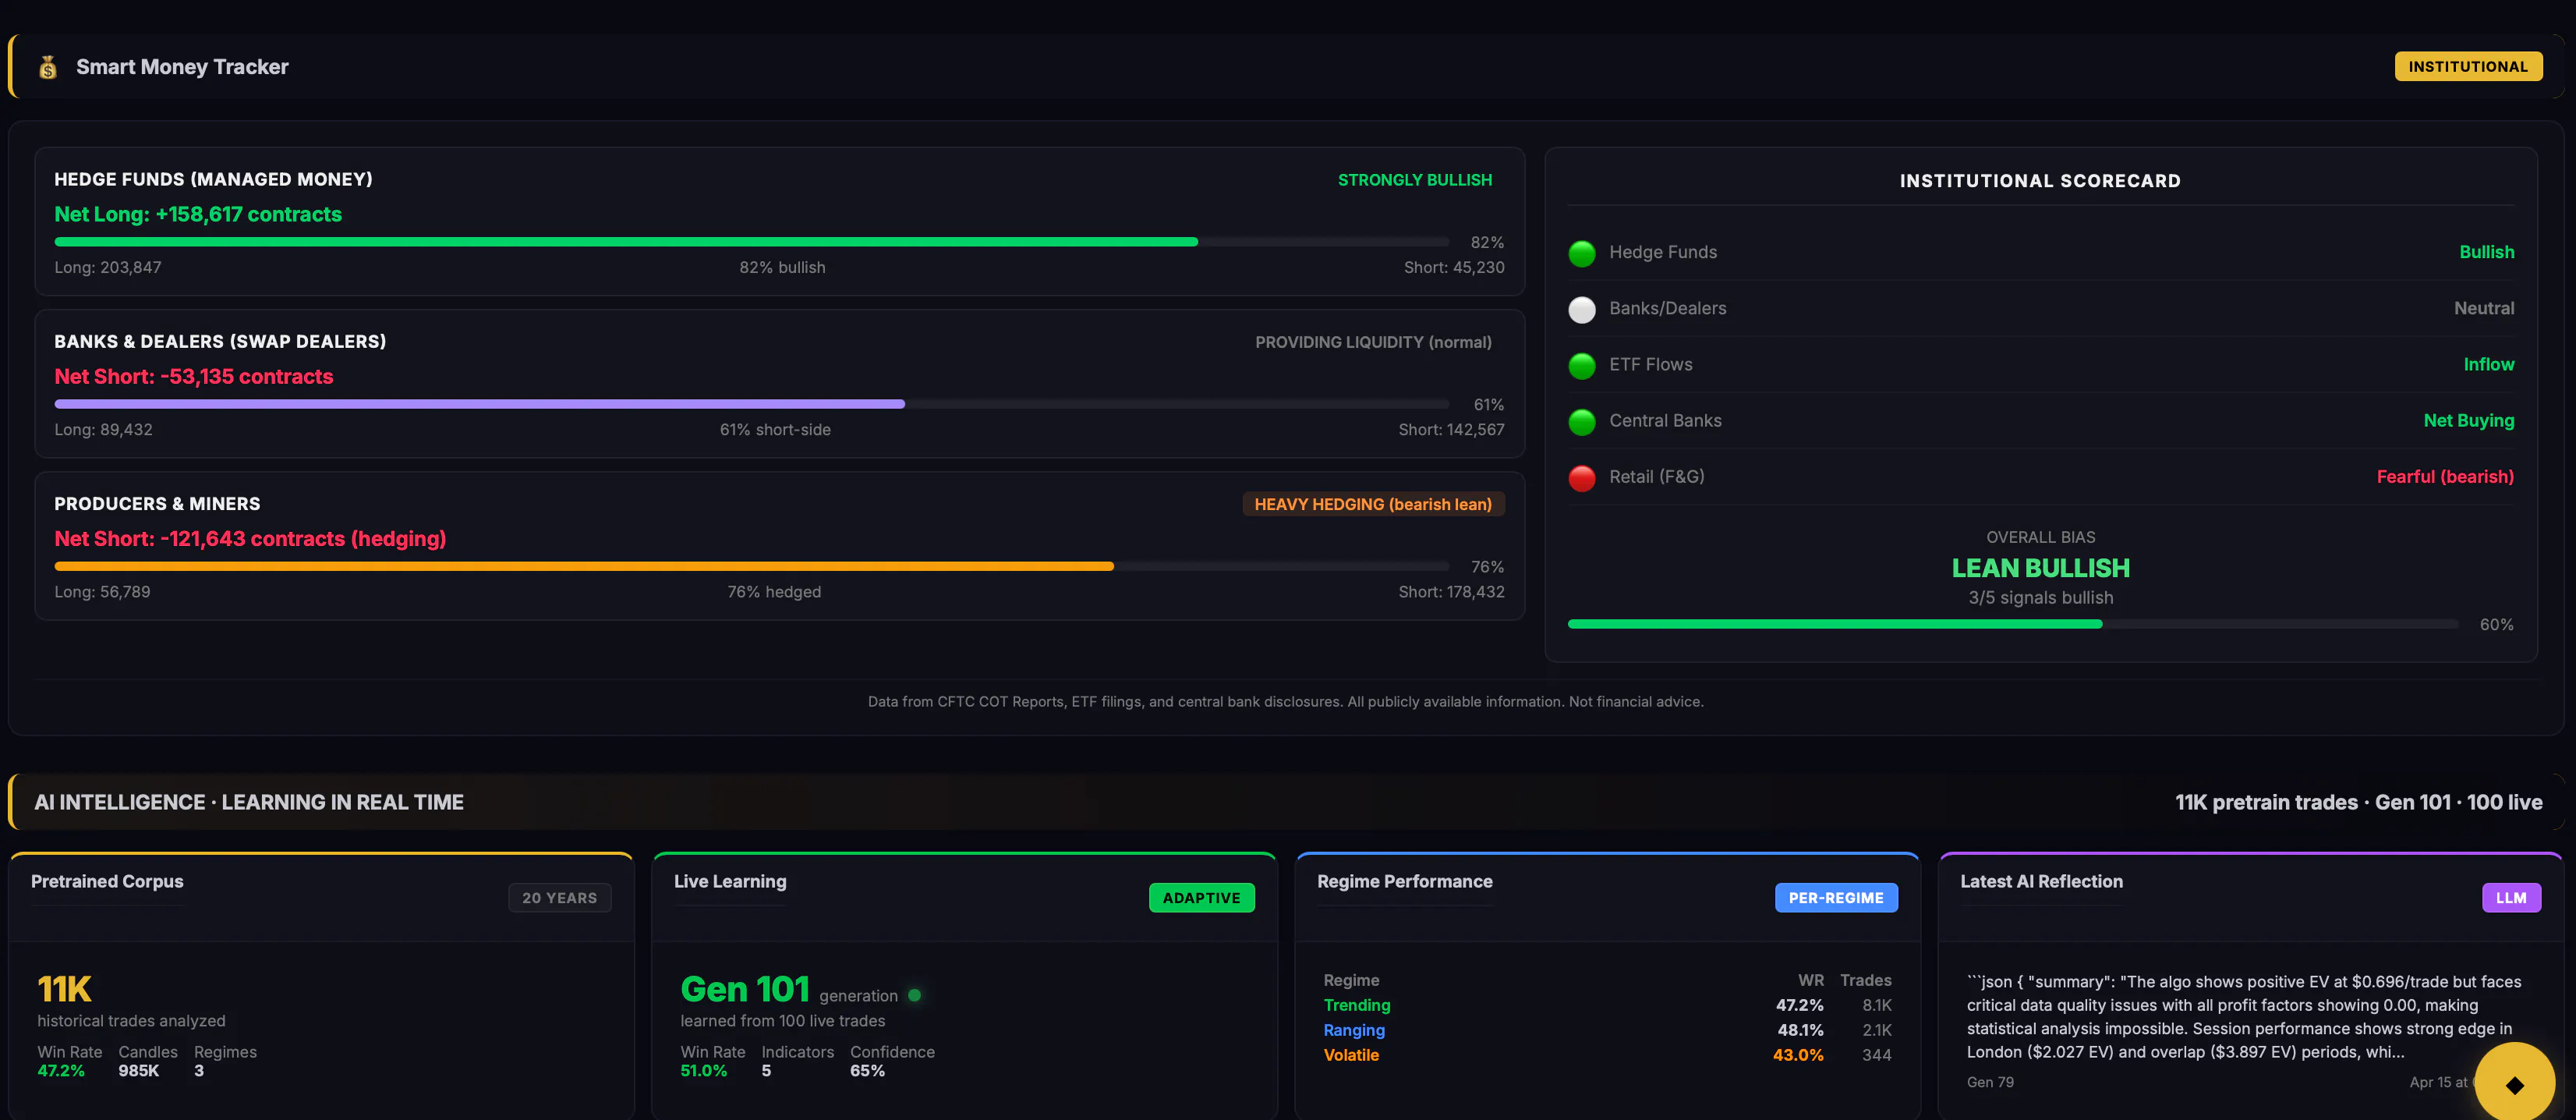The height and width of the screenshot is (1120, 2576).
Task: Click the large 11K historical trades figure
Action: tap(64, 988)
